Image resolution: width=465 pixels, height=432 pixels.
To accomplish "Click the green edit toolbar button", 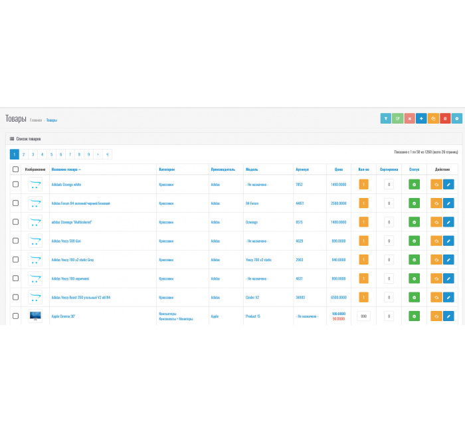I will pyautogui.click(x=397, y=118).
